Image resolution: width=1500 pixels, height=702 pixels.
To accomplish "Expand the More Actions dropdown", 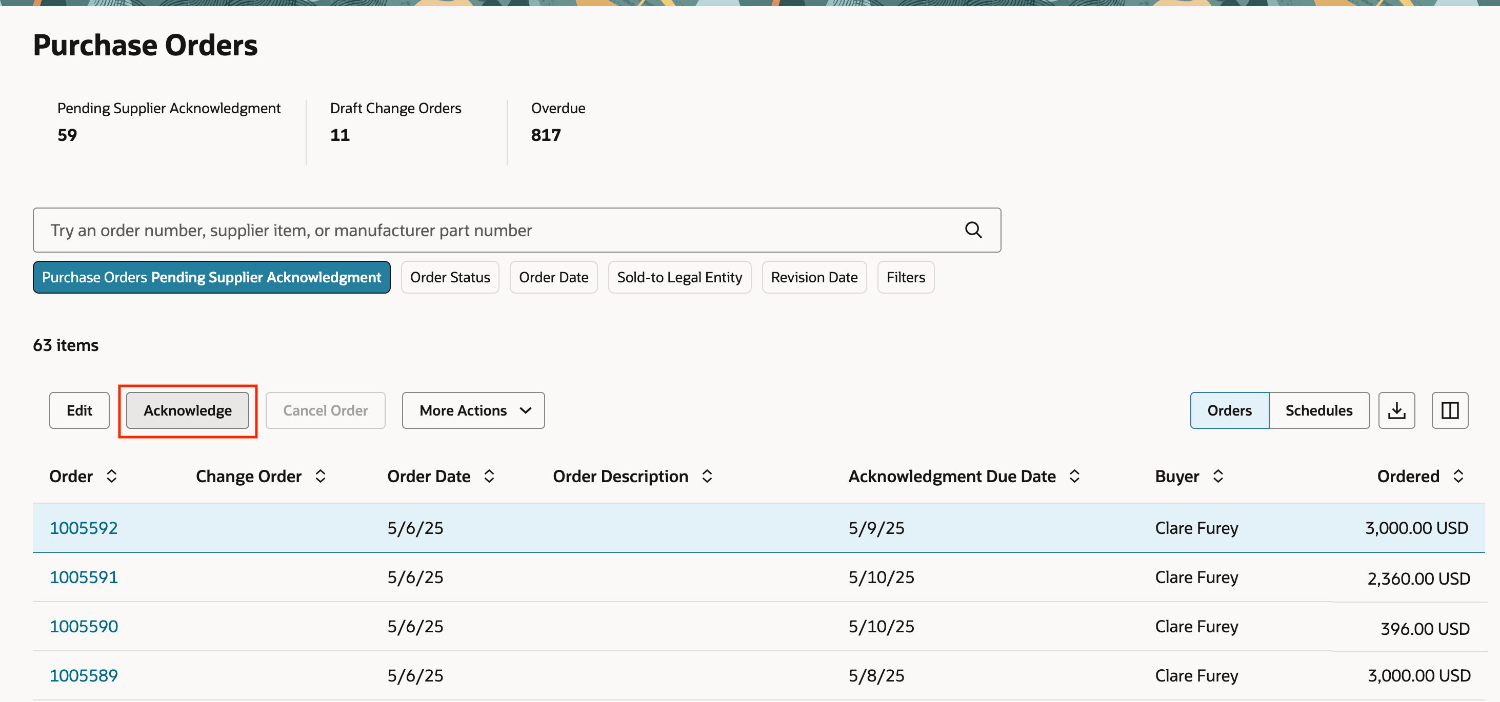I will tap(473, 410).
